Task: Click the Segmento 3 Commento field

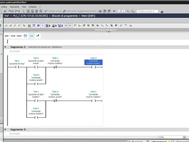Action: (x=15, y=133)
